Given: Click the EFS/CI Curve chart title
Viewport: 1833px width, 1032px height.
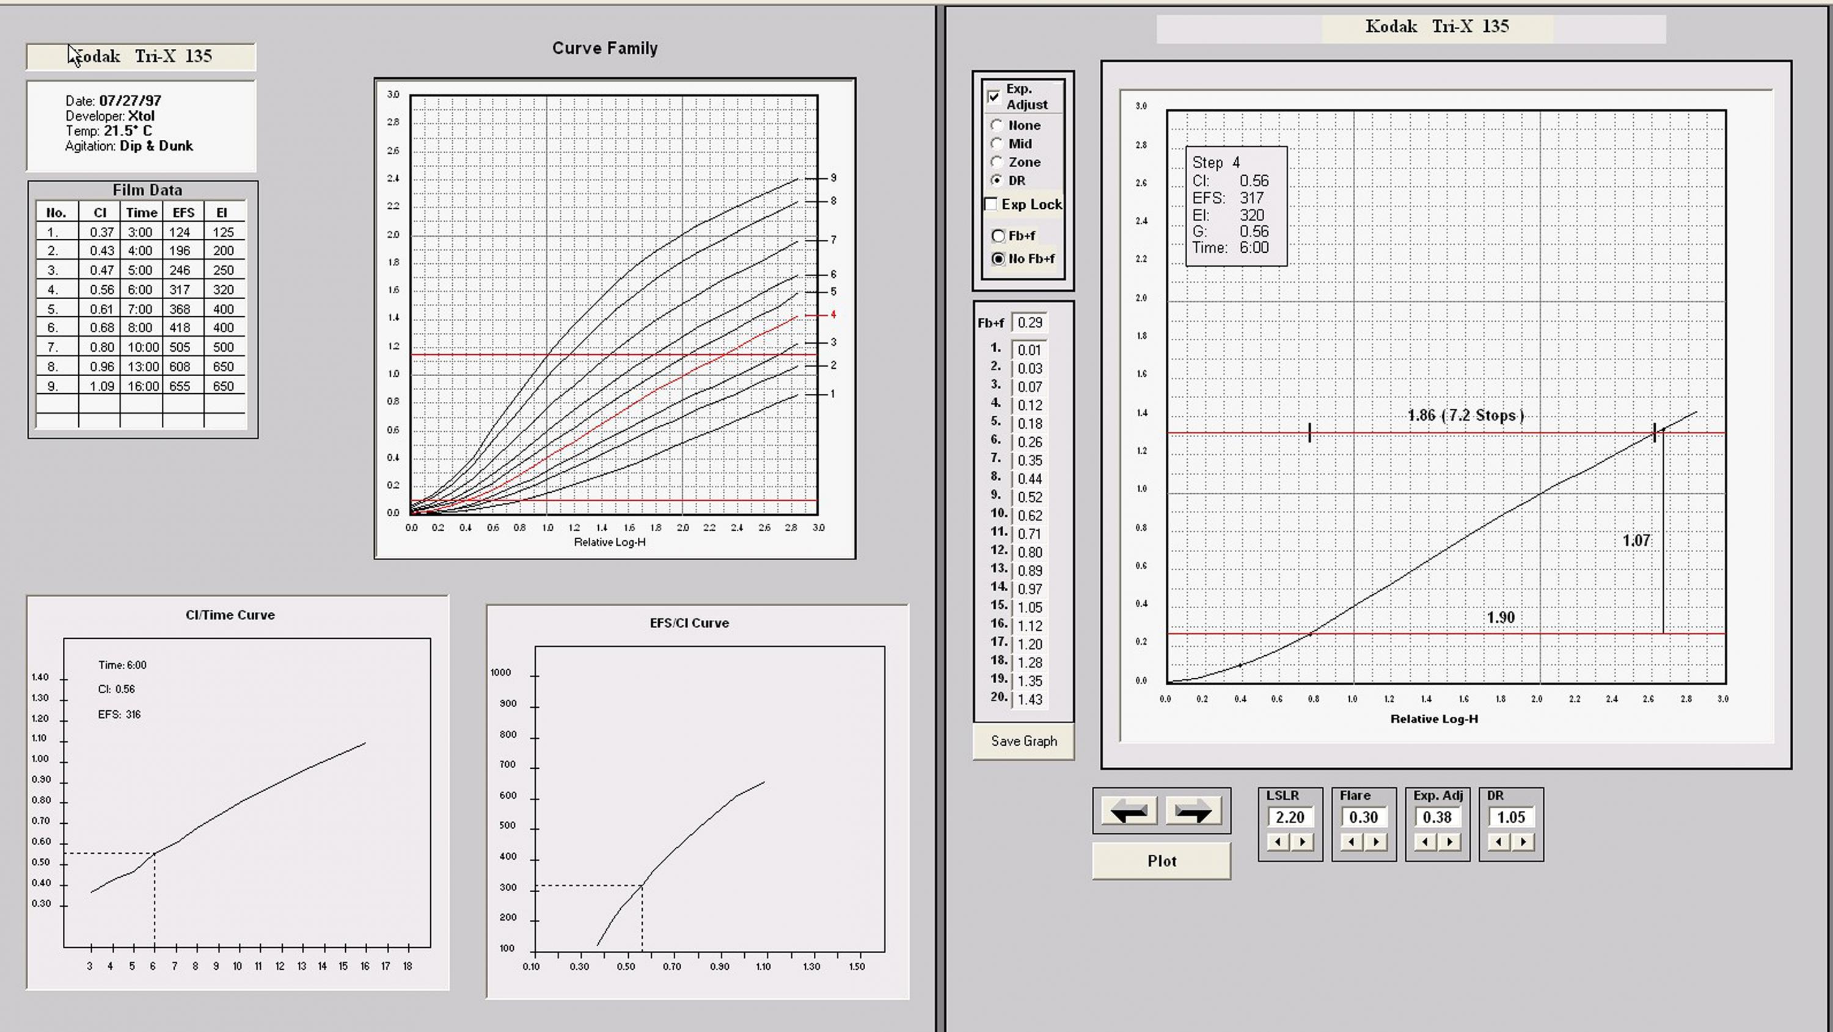Looking at the screenshot, I should (689, 623).
